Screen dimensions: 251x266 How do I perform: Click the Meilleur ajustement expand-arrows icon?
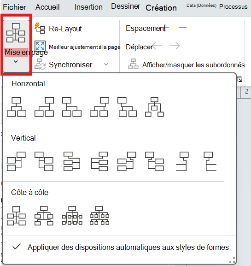click(40, 46)
